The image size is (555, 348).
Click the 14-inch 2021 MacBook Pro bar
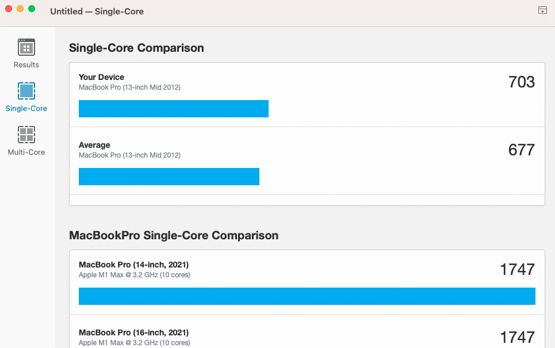point(307,296)
